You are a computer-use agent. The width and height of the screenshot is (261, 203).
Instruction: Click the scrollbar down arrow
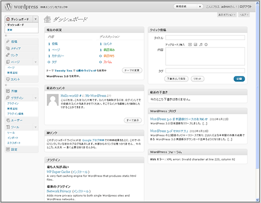tap(257, 200)
